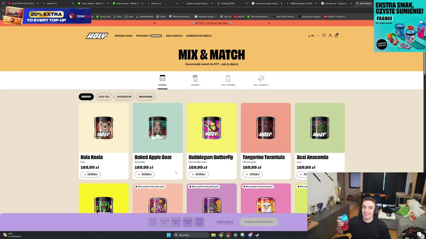The width and height of the screenshot is (426, 239).
Task: Open the weather widget in taskbar
Action: [x=12, y=235]
